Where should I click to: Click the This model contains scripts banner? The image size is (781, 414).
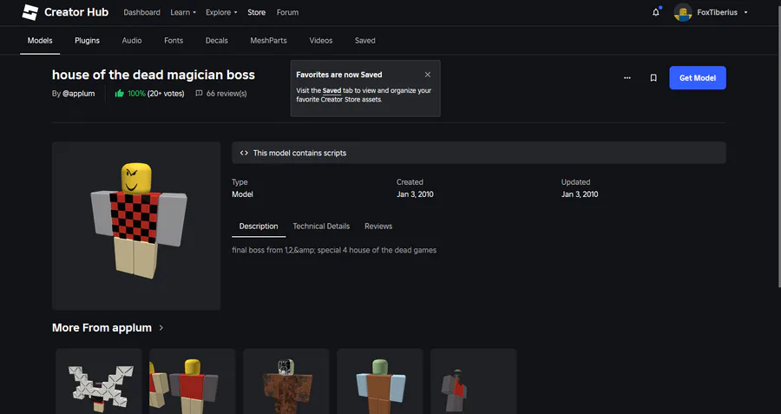[x=479, y=153]
